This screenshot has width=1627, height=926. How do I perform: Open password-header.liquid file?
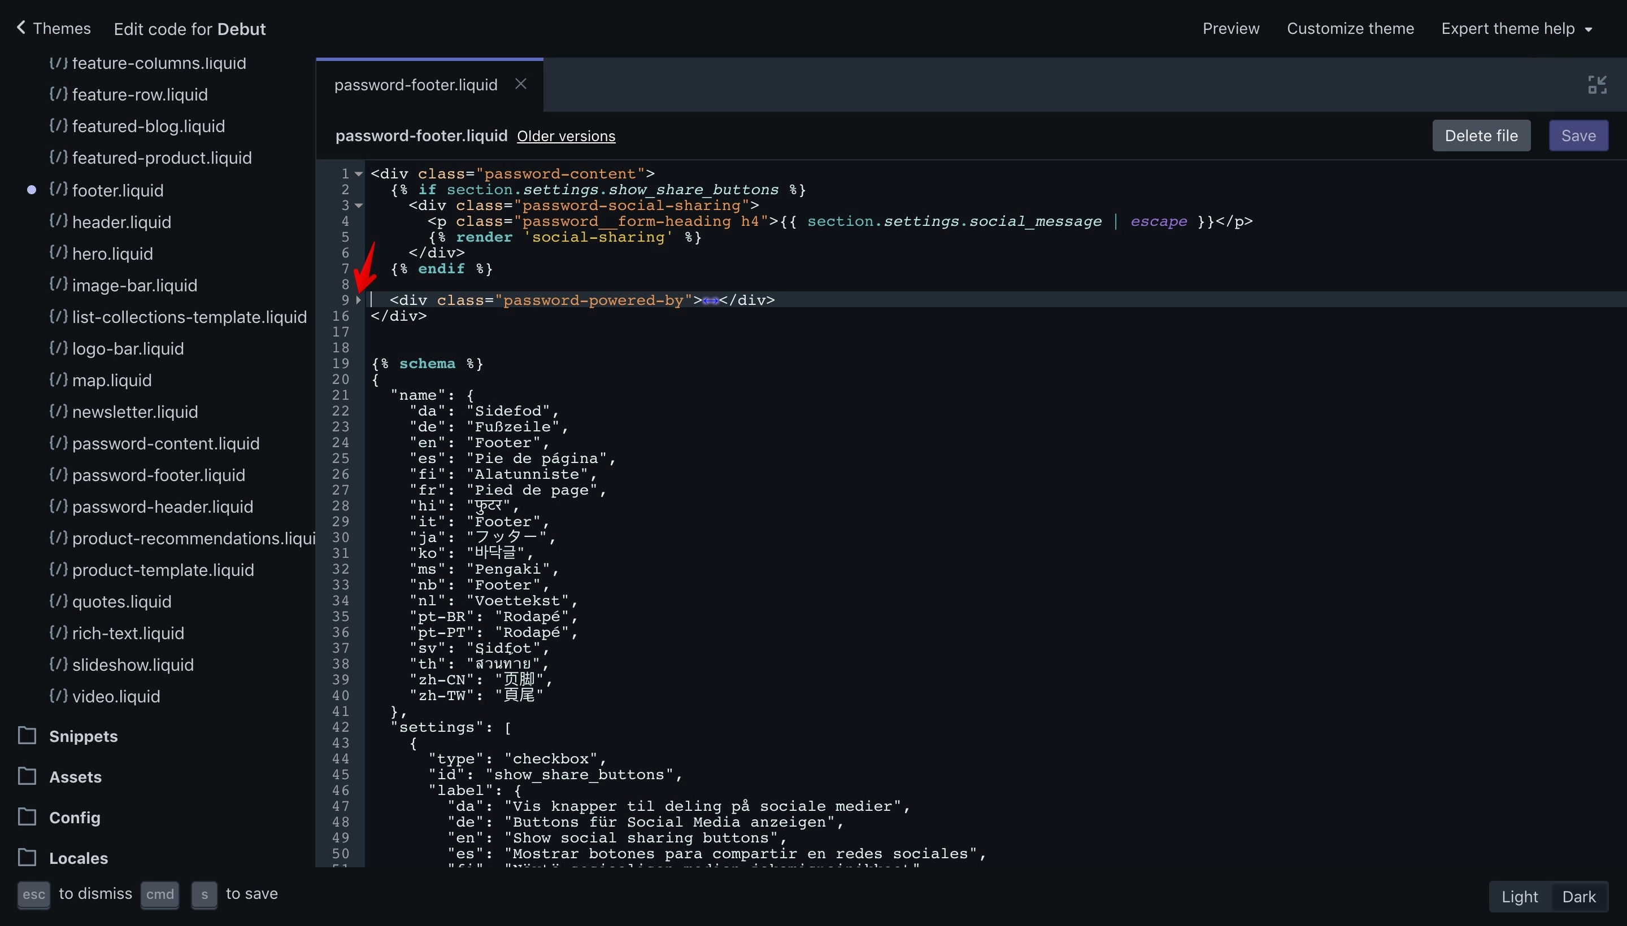(x=162, y=507)
